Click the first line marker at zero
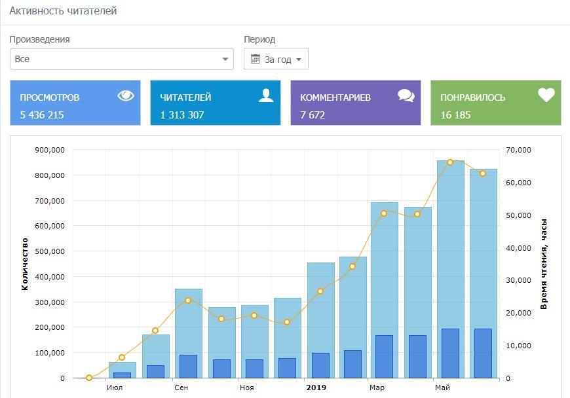Image resolution: width=570 pixels, height=398 pixels. click(x=89, y=378)
